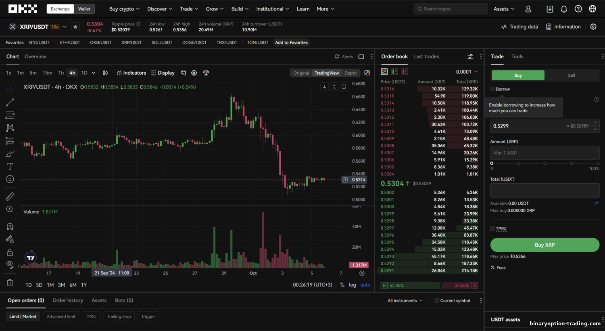This screenshot has width=605, height=331.
Task: Switch to Sell side
Action: [x=572, y=75]
